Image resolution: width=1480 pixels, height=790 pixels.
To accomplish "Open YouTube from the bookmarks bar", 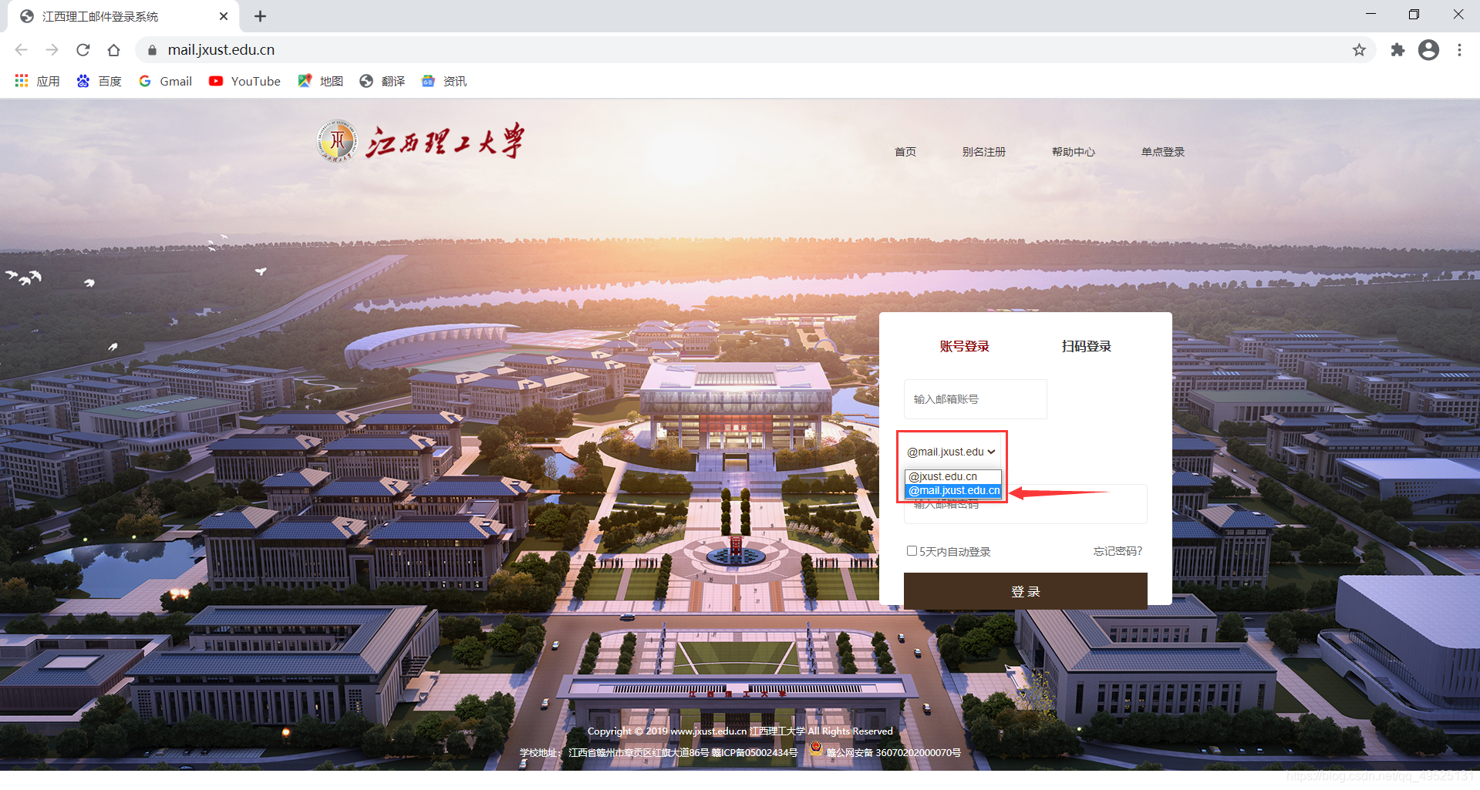I will tap(244, 81).
